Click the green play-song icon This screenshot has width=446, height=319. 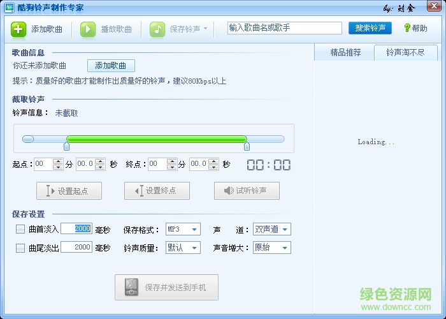[88, 29]
